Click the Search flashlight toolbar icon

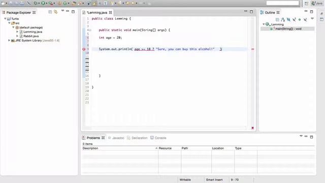79,3
